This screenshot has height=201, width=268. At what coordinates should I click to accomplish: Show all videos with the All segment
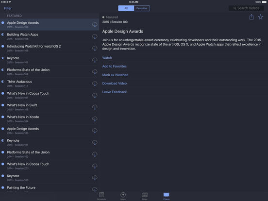[x=126, y=8]
